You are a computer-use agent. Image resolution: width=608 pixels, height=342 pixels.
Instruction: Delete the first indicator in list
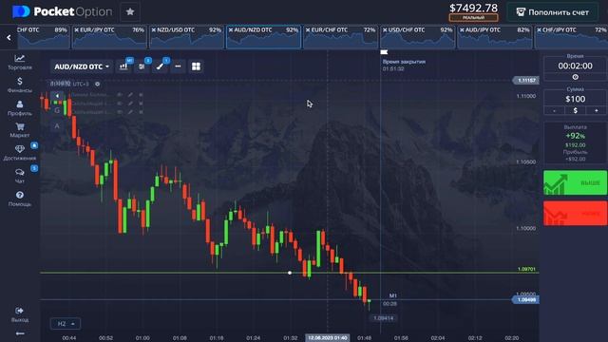coord(142,95)
